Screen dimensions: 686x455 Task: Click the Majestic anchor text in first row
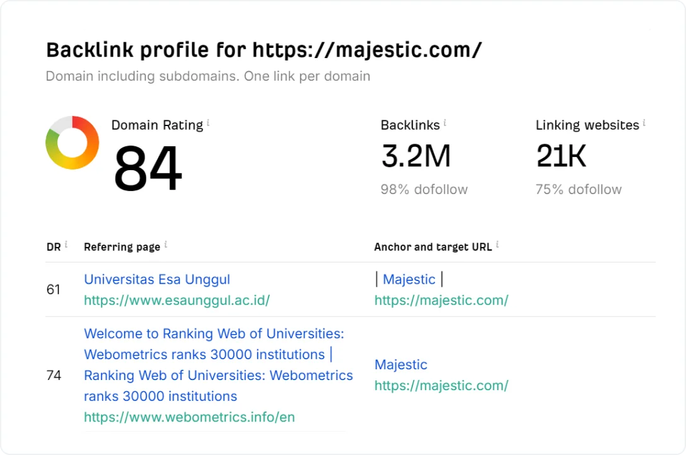pyautogui.click(x=409, y=279)
